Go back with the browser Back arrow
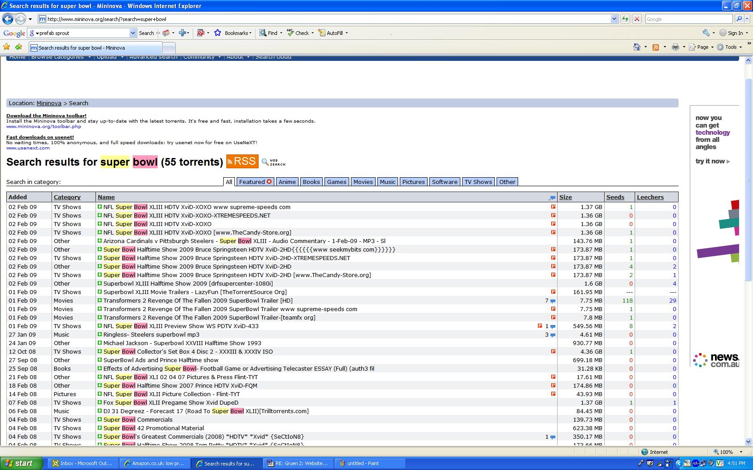Viewport: 753px width, 470px height. [x=8, y=19]
